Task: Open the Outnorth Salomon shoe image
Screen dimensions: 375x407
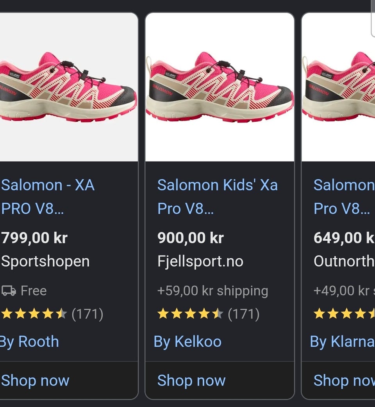Action: (x=338, y=87)
